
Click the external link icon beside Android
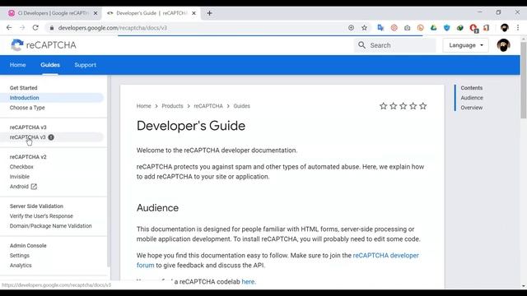(34, 187)
